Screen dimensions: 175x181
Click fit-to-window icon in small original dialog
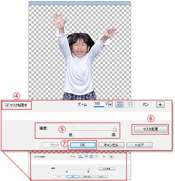(92, 156)
